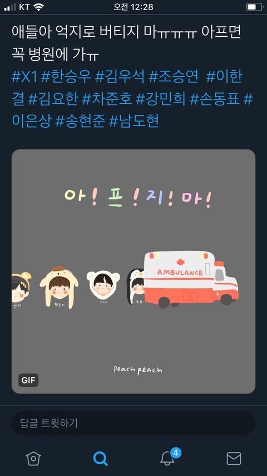Tap the 답글 트윗하기 reply field
267x476 pixels.
coord(133,423)
